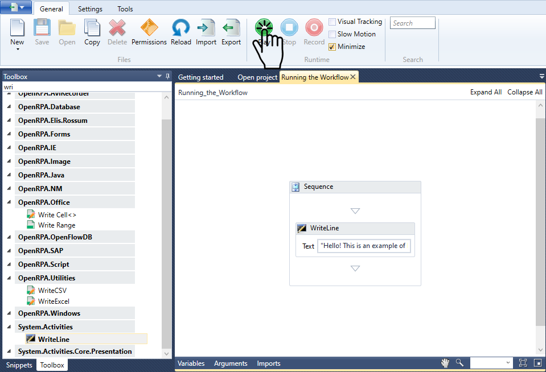The width and height of the screenshot is (546, 372).
Task: Switch to the Snippets bottom tab
Action: click(x=19, y=365)
